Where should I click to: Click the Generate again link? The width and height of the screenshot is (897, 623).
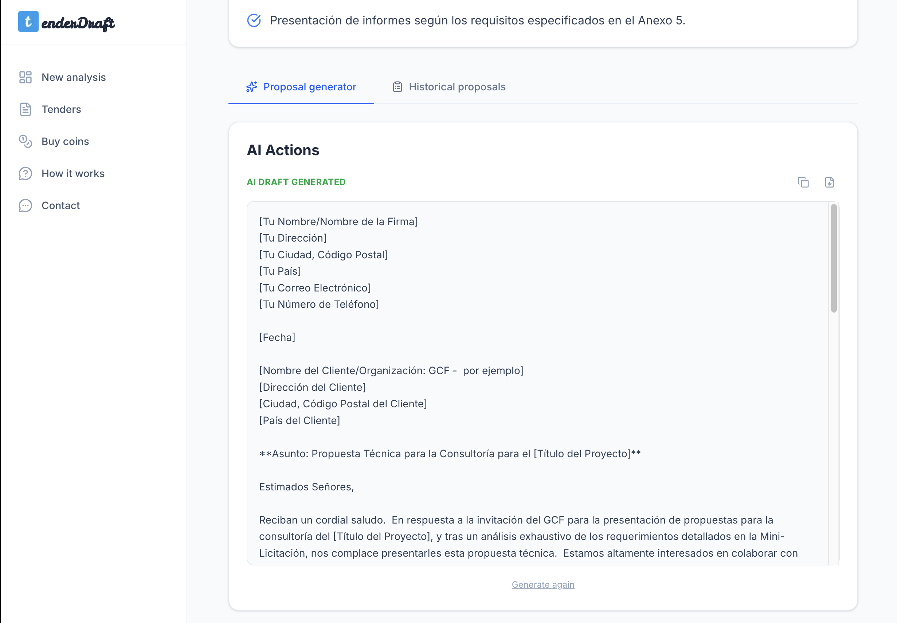[x=543, y=584]
